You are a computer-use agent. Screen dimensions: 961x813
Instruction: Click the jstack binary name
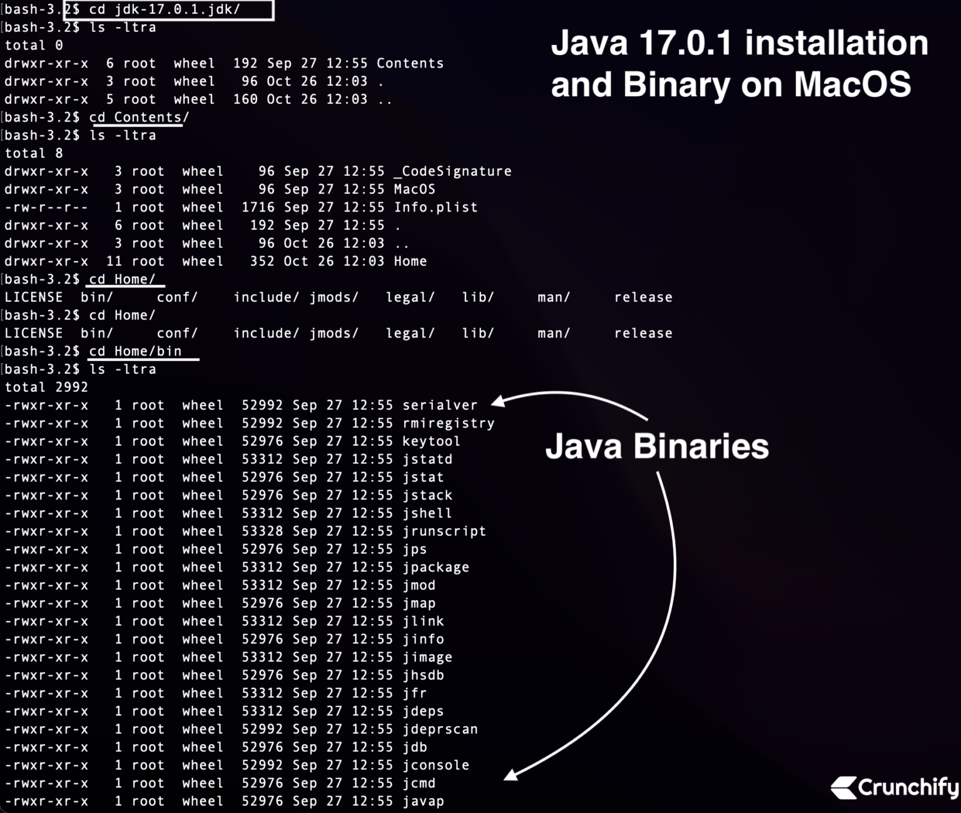click(427, 495)
